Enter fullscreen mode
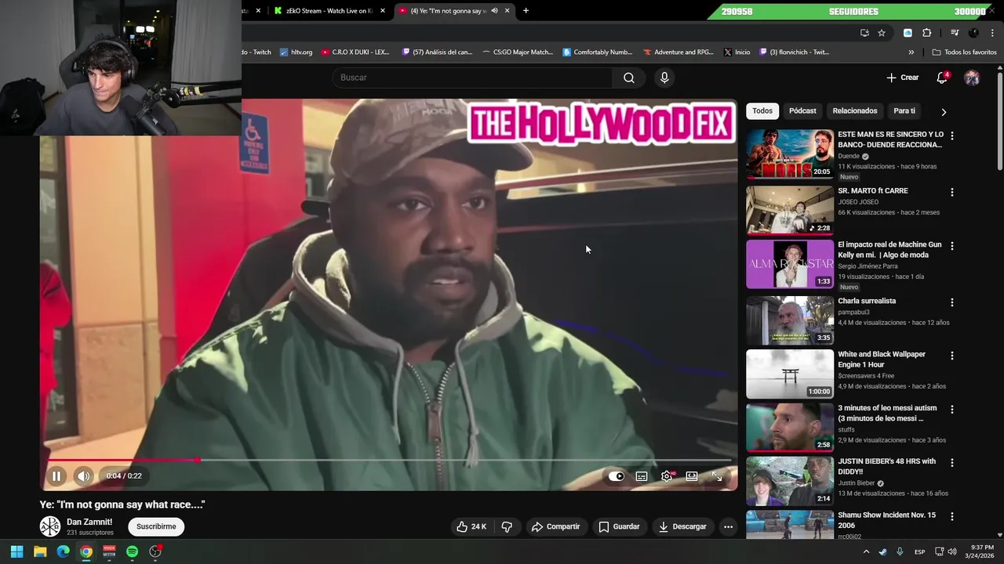 pos(717,475)
